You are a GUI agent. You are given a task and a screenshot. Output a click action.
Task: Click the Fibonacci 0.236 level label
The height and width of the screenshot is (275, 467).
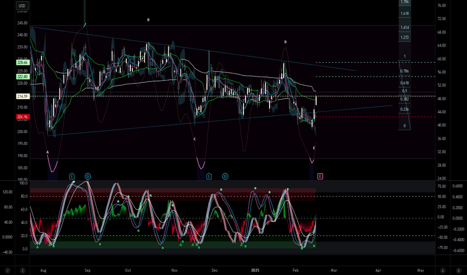click(x=404, y=109)
